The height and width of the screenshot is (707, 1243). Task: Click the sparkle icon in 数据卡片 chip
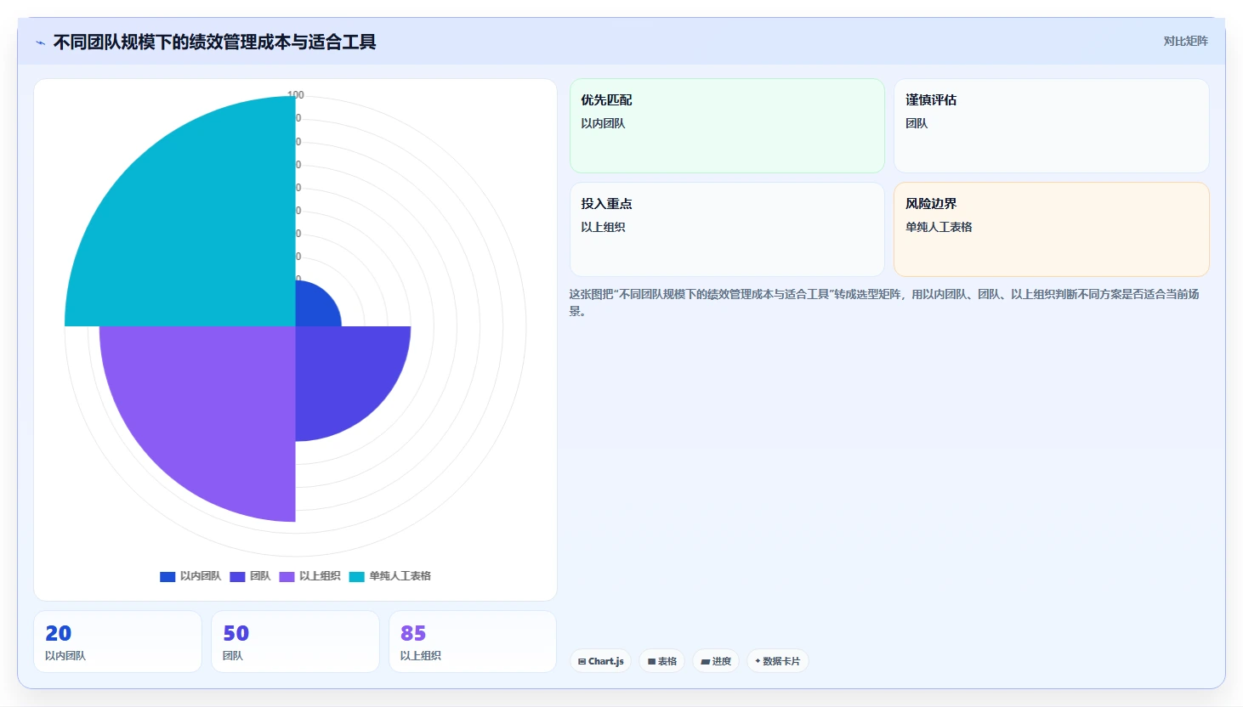point(758,661)
